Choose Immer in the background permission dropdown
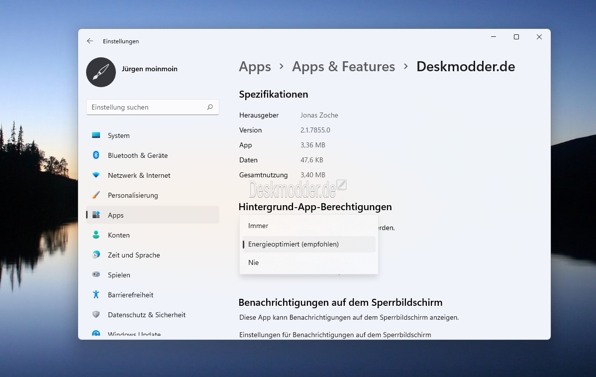 [308, 226]
